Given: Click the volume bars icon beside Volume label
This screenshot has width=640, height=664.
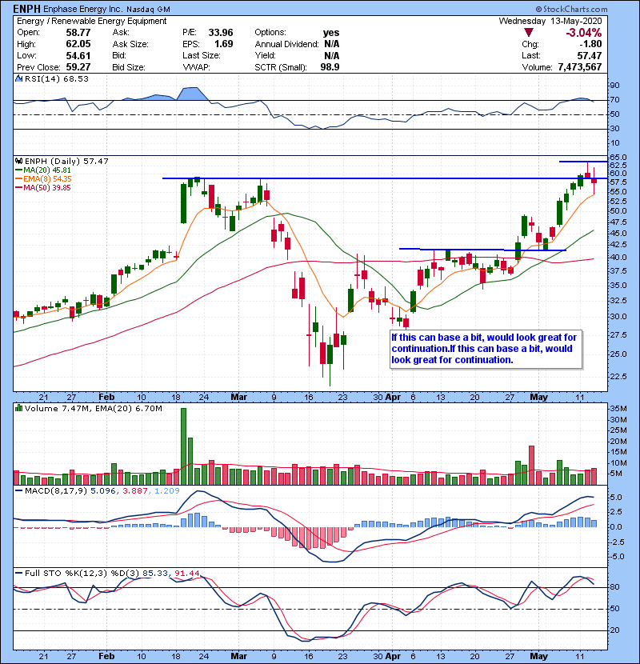Looking at the screenshot, I should click(18, 408).
